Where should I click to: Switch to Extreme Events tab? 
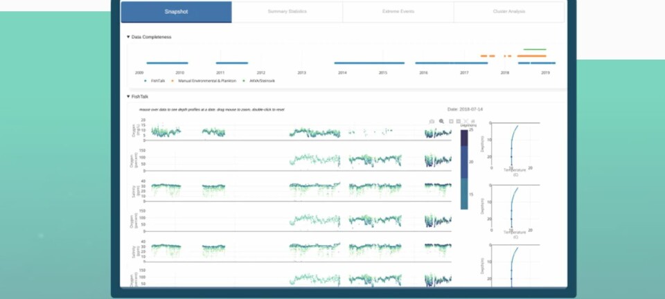point(398,12)
